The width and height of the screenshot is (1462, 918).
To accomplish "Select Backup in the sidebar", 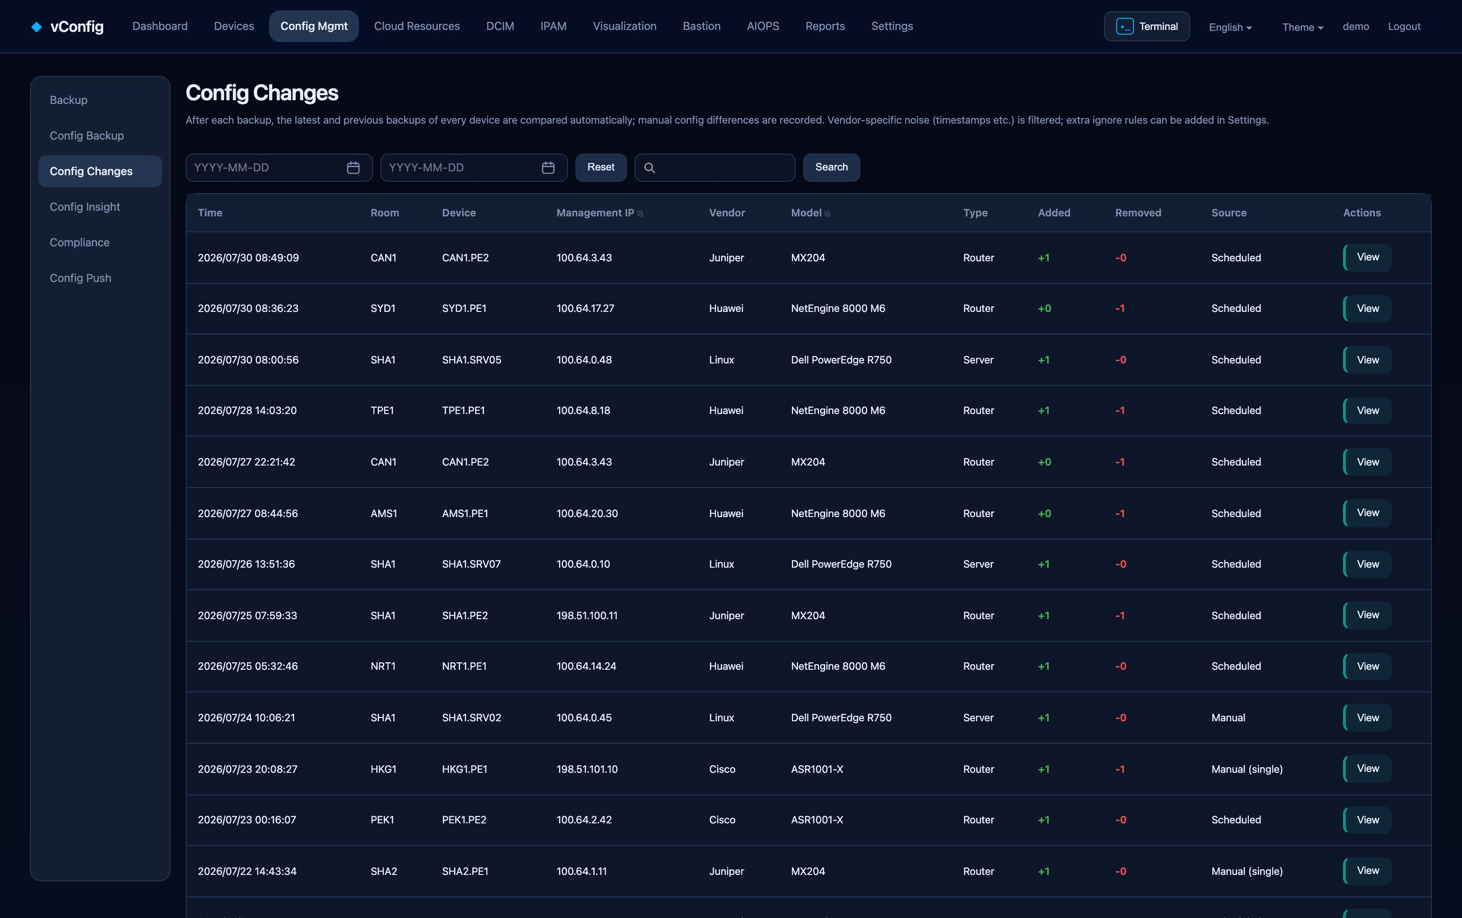I will (x=100, y=100).
